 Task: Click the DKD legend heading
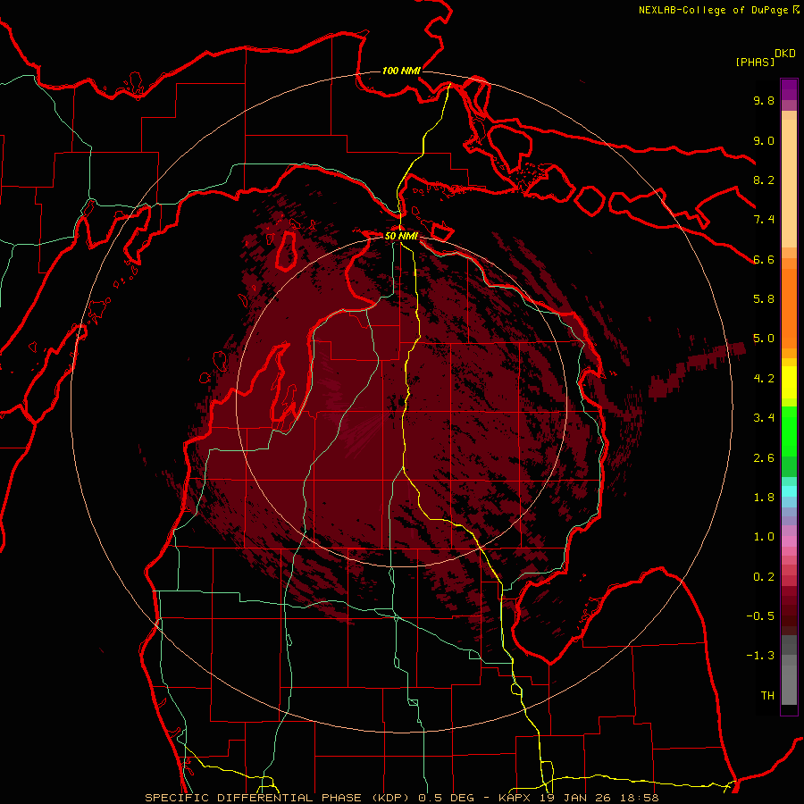coord(785,54)
